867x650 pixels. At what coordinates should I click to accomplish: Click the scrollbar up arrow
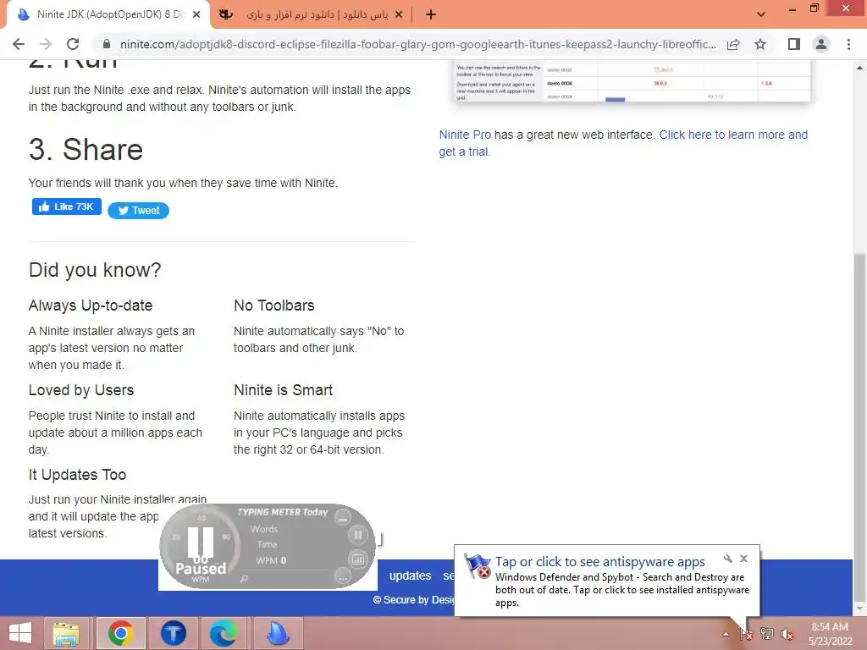(859, 68)
